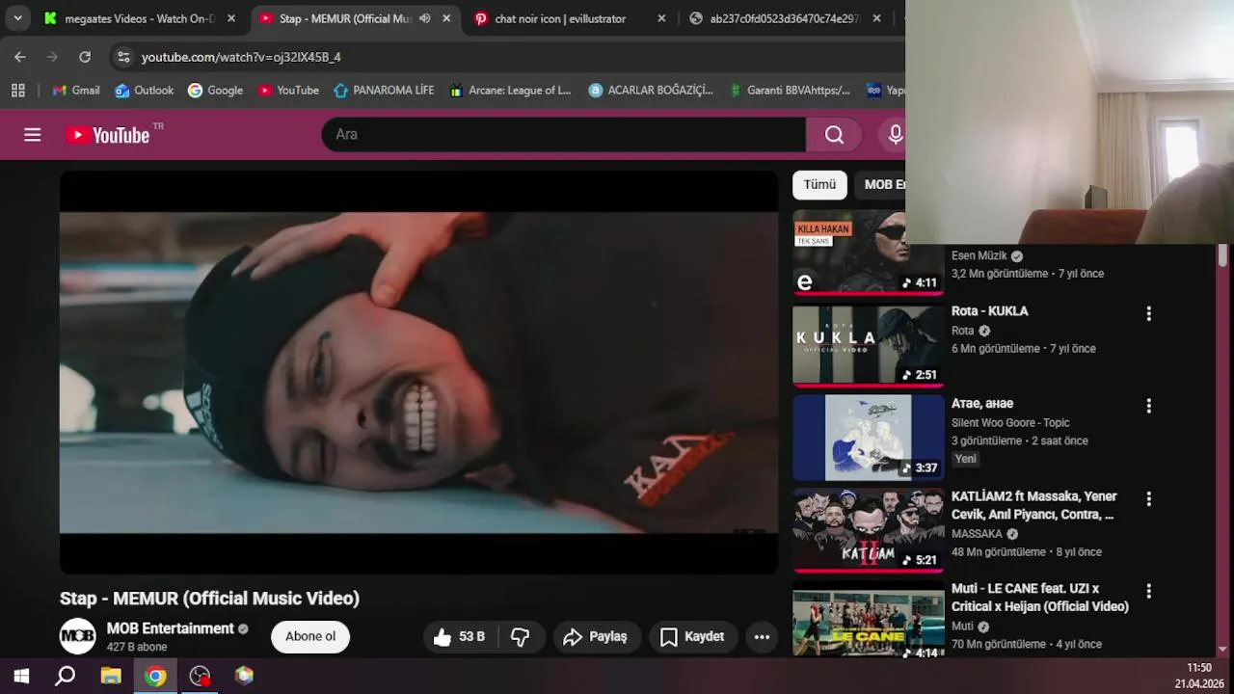Open the ACARLAR BOĞAZİÇİ bookmark
This screenshot has height=694, width=1234.
pyautogui.click(x=651, y=91)
